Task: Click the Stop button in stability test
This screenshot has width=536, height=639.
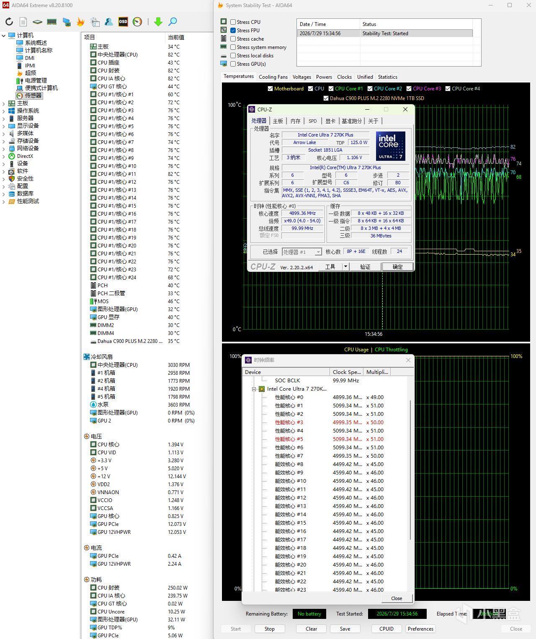Action: point(270,629)
